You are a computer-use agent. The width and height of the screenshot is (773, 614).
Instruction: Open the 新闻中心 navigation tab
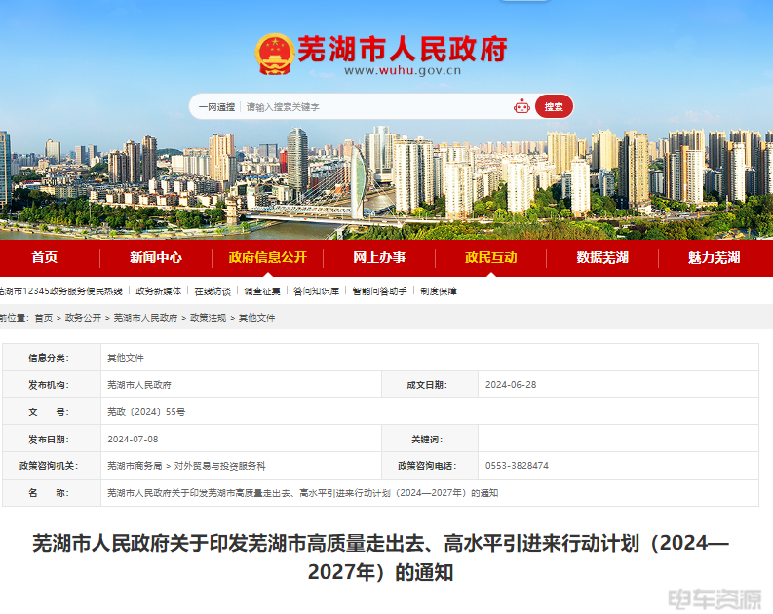pos(156,257)
